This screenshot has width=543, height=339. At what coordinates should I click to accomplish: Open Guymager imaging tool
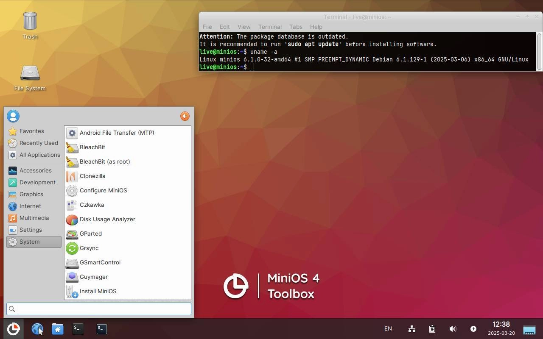(128, 277)
